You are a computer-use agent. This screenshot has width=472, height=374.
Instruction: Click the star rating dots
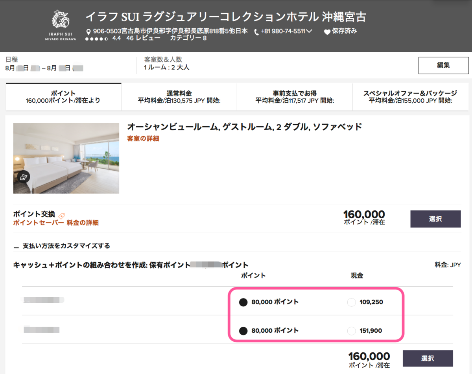point(96,39)
